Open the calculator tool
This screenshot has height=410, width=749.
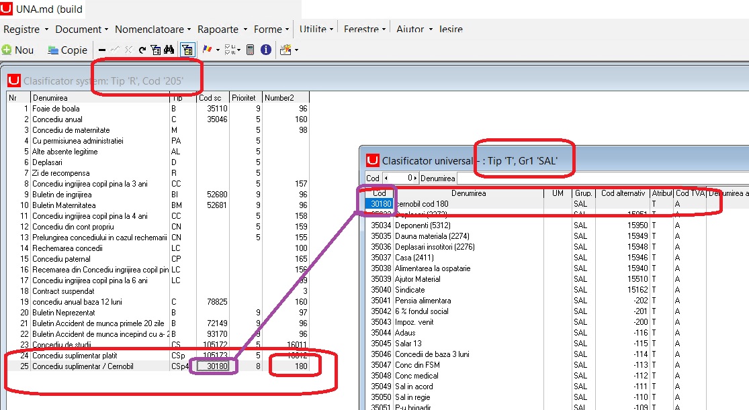point(251,50)
